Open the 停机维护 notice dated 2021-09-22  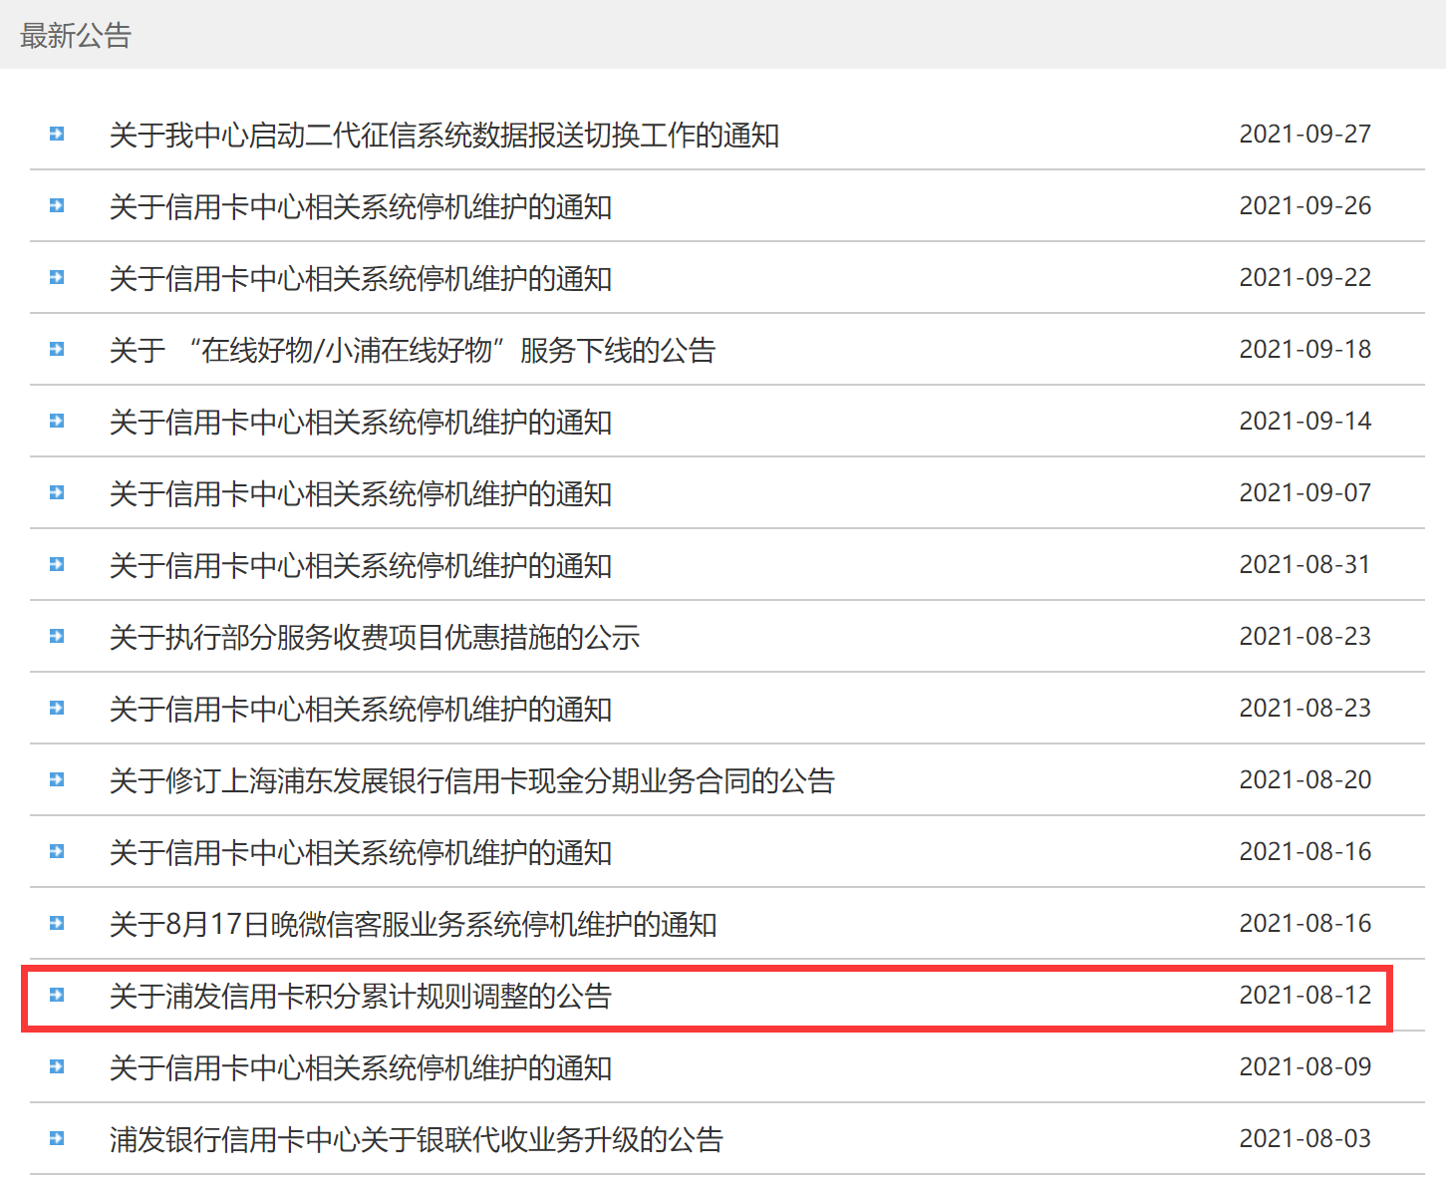361,278
